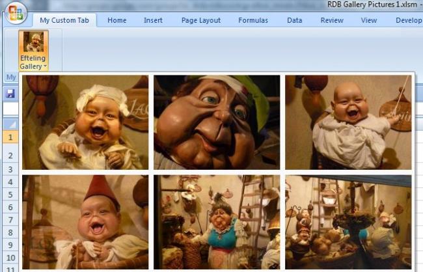The height and width of the screenshot is (272, 423).
Task: Click the Save floppy disk icon
Action: tap(10, 94)
